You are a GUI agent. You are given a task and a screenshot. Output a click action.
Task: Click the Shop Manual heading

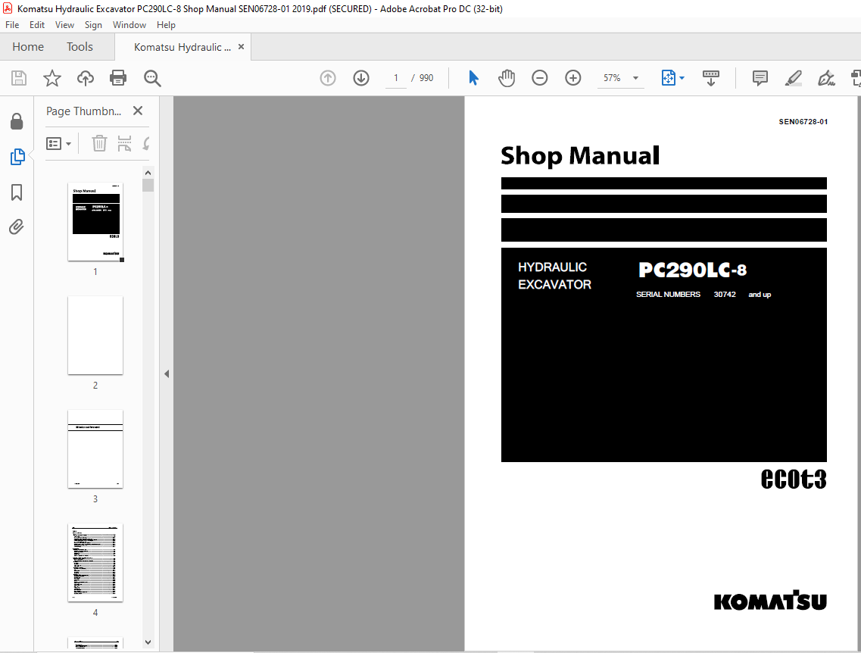(x=580, y=156)
